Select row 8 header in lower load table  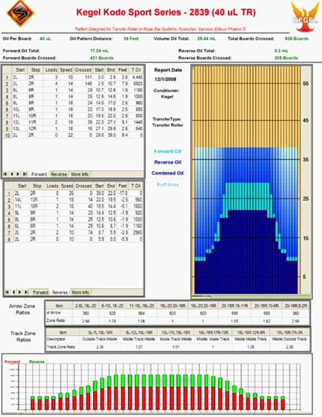click(x=9, y=239)
